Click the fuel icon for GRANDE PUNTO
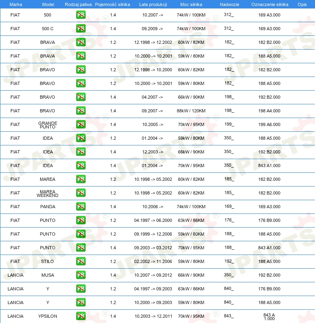This screenshot has height=323, width=315. [81, 124]
